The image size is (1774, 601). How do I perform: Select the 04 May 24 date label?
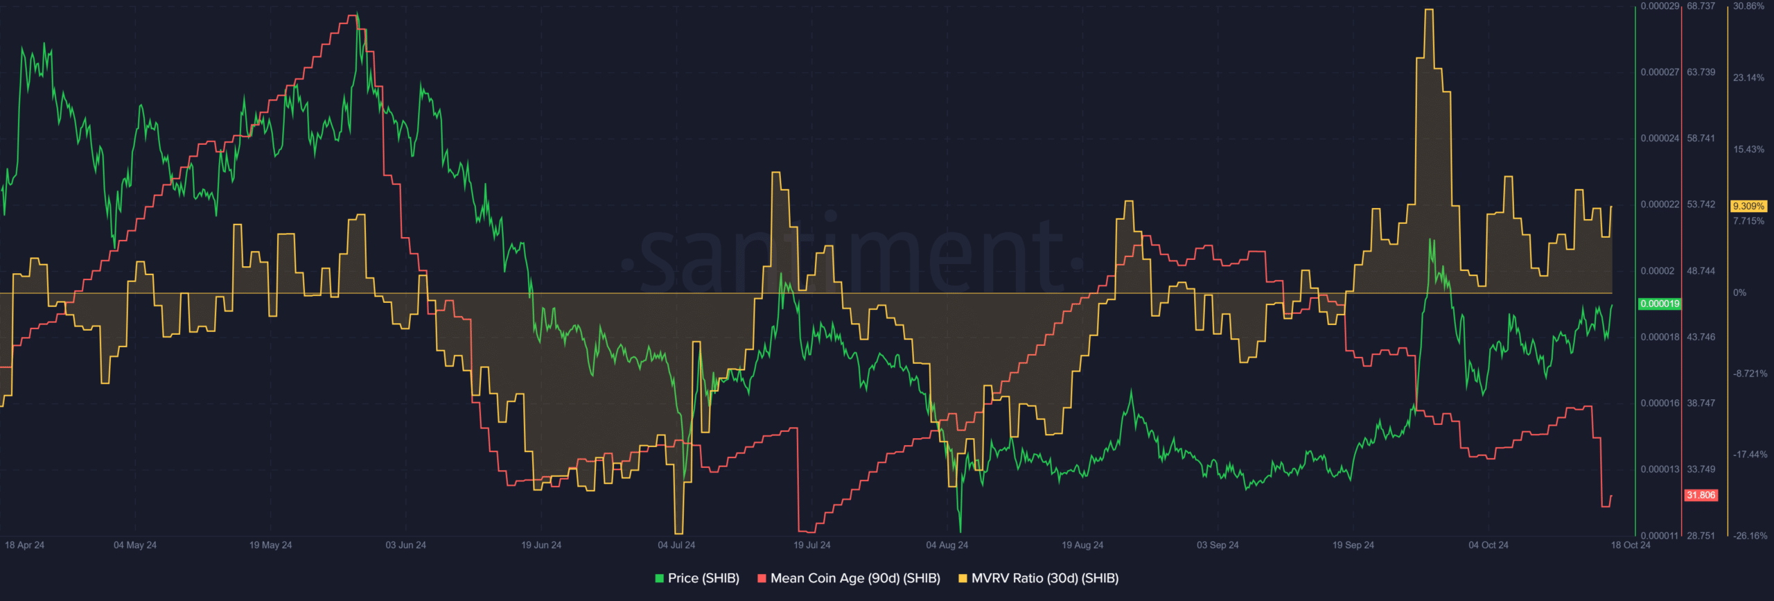(x=135, y=545)
